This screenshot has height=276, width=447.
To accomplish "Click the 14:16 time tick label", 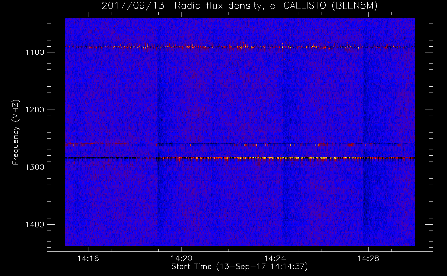I will [x=88, y=258].
